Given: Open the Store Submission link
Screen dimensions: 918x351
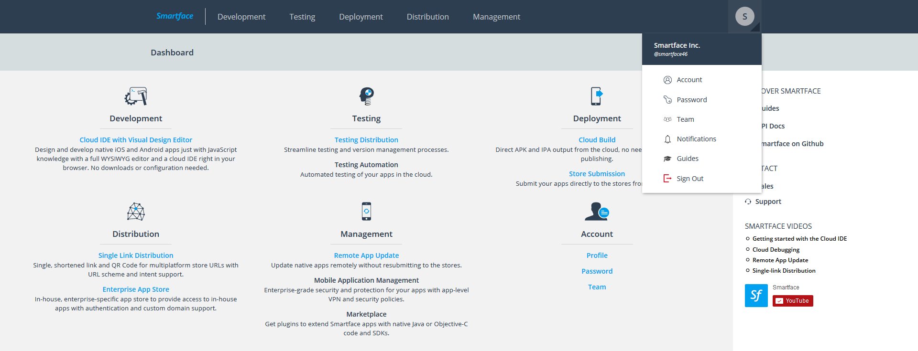Looking at the screenshot, I should coord(597,174).
